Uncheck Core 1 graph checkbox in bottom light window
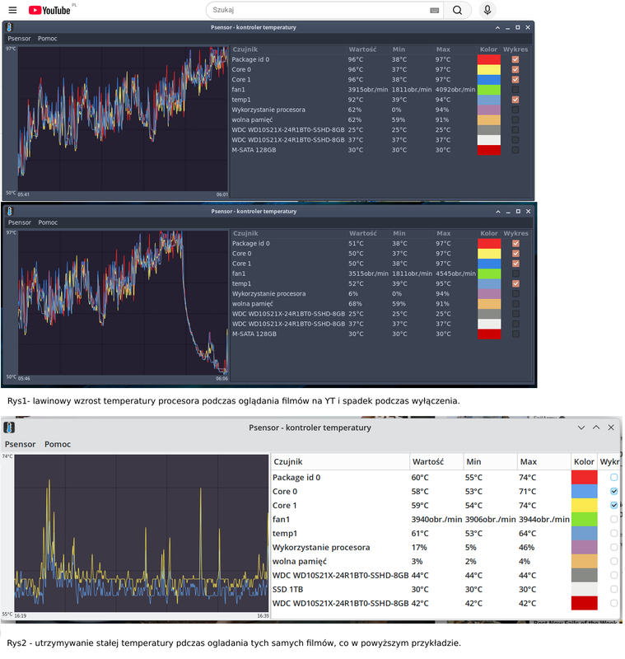The height and width of the screenshot is (659, 625). (614, 505)
